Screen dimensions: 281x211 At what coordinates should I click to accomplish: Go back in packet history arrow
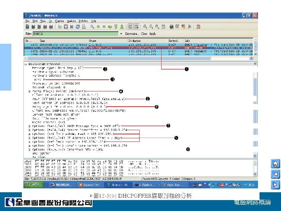[x=98, y=27]
